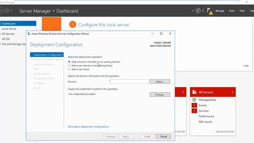Click Performance in All Servers tile
This screenshot has width=254, height=143.
(206, 116)
